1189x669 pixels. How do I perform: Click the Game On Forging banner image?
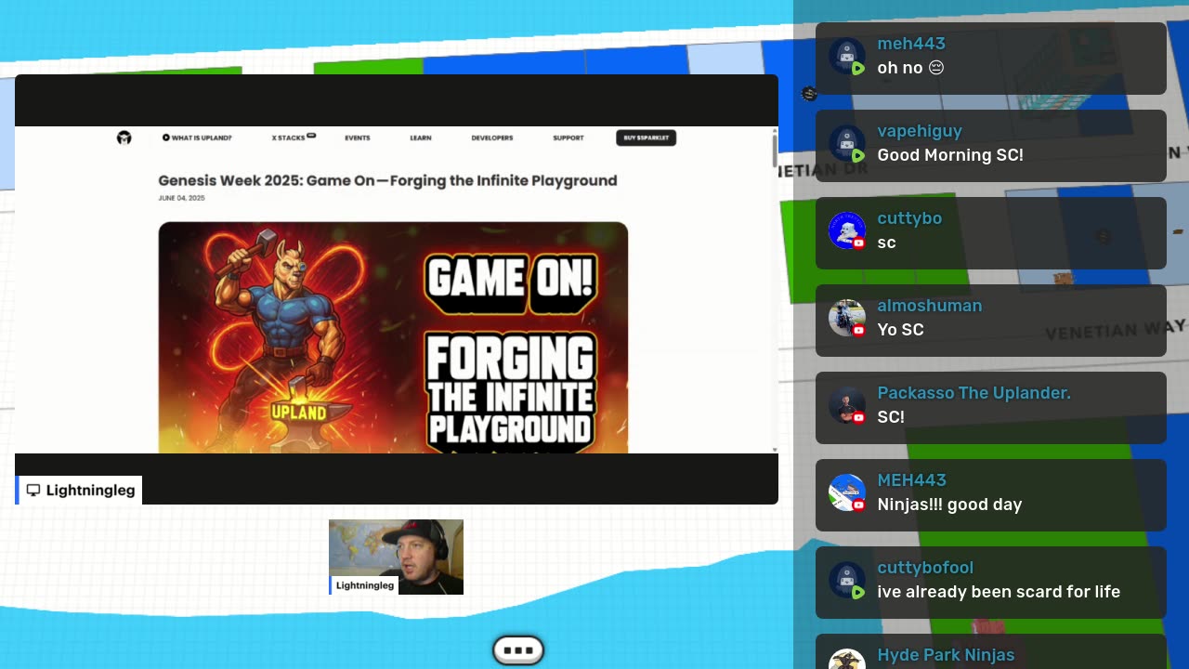[x=393, y=337]
